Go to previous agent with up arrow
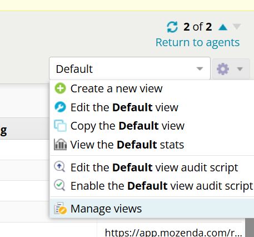 223,27
